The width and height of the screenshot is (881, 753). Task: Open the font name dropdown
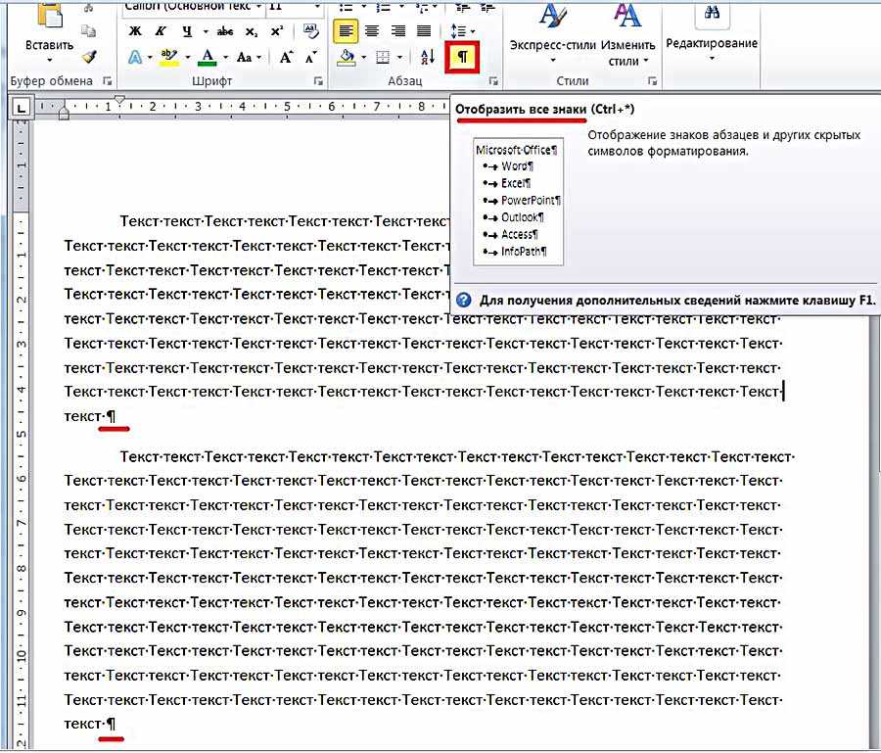pyautogui.click(x=258, y=6)
